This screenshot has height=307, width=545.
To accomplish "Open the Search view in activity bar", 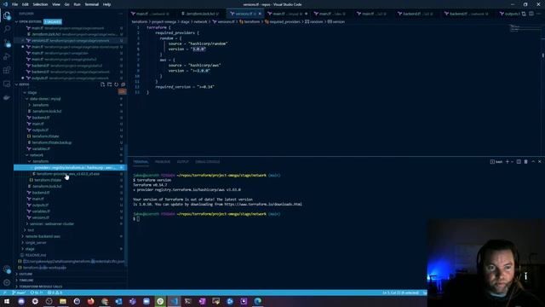I will coord(7,29).
